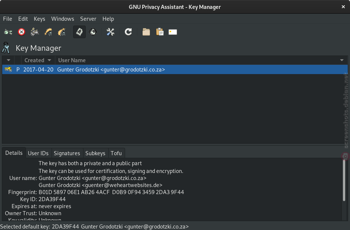Click the line about certification, signing and encryption
Screen dimensions: 350x230
click(x=111, y=171)
